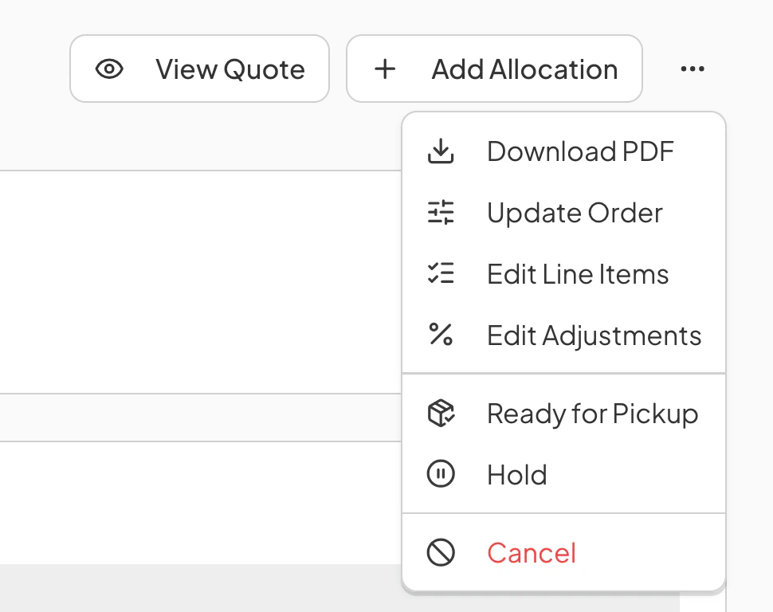Viewport: 773px width, 612px height.
Task: Select Edit Adjustments menu entry
Action: coord(564,335)
